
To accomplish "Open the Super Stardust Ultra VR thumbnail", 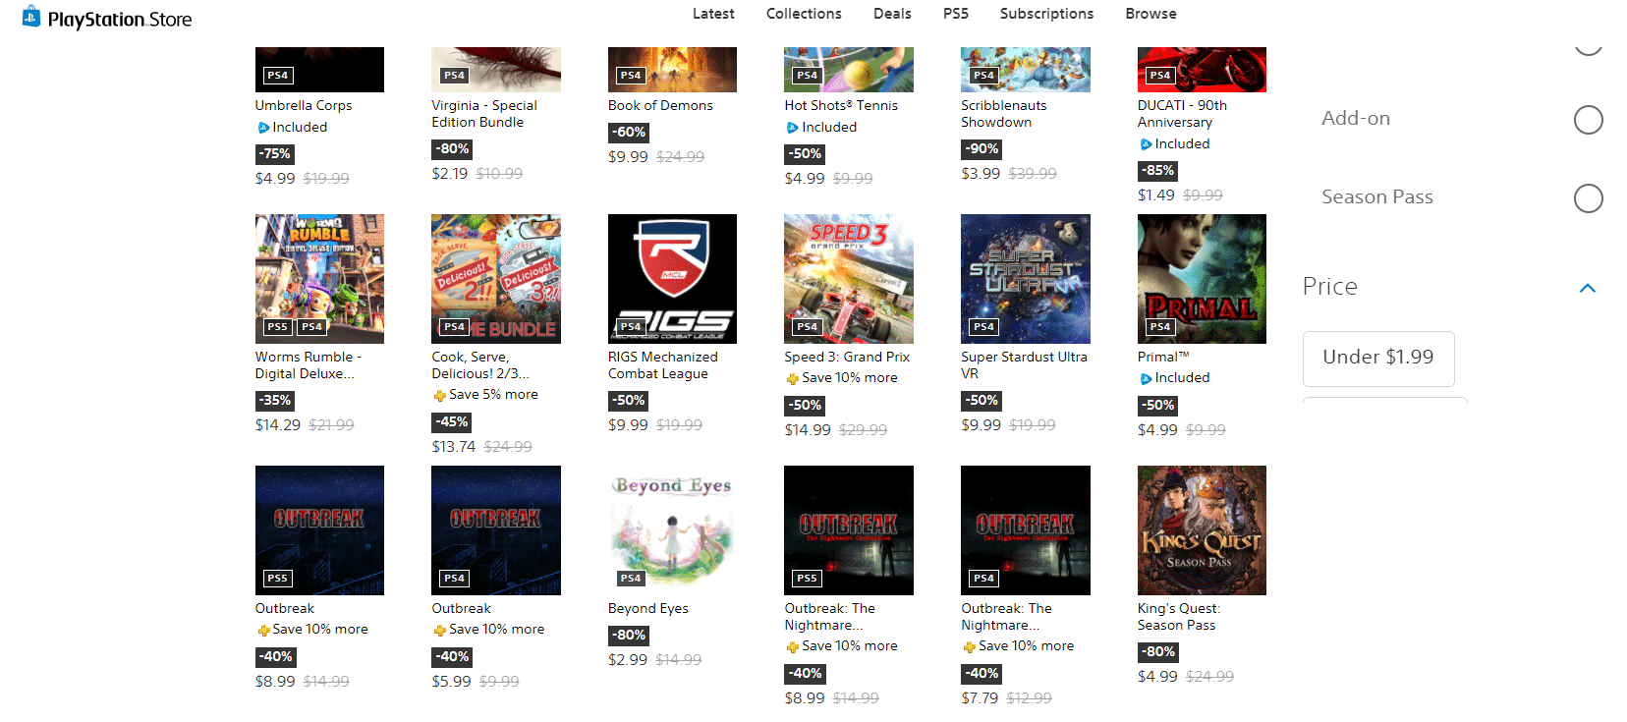I will click(1026, 279).
